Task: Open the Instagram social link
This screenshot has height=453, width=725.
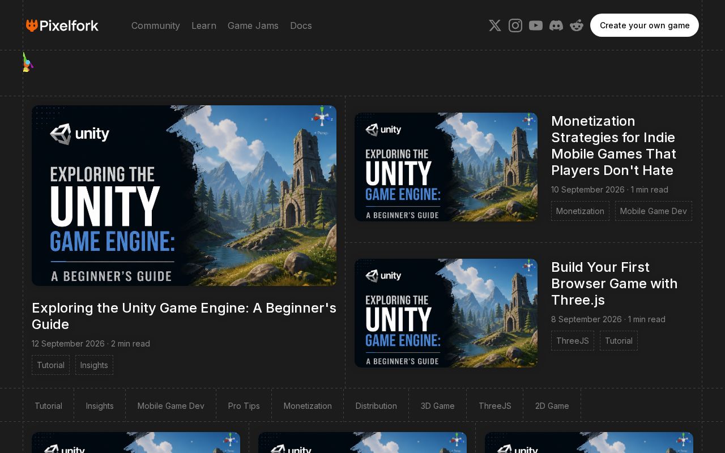Action: [515, 25]
